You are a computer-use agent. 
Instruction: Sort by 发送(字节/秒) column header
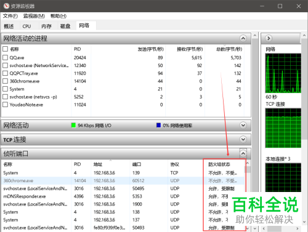pyautogui.click(x=150, y=49)
